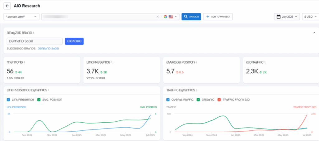Click info icon next to Link Presence card
The width and height of the screenshot is (319, 141).
tap(112, 62)
